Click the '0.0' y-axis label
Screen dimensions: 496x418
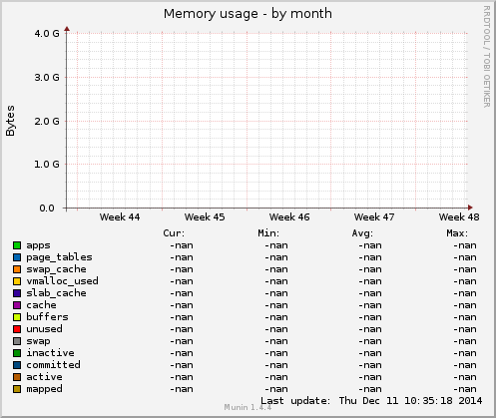coord(47,209)
